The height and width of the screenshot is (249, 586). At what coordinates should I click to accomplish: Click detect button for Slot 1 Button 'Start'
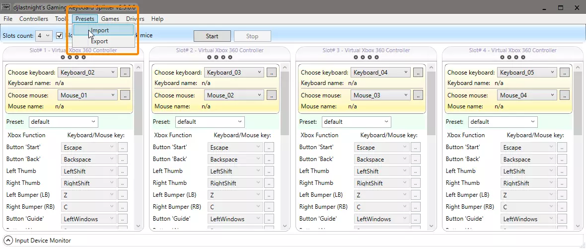[x=123, y=147]
